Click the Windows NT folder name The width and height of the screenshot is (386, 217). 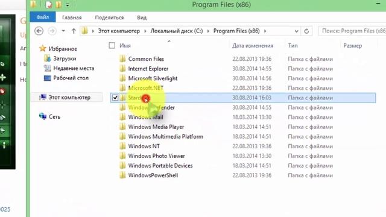click(144, 146)
